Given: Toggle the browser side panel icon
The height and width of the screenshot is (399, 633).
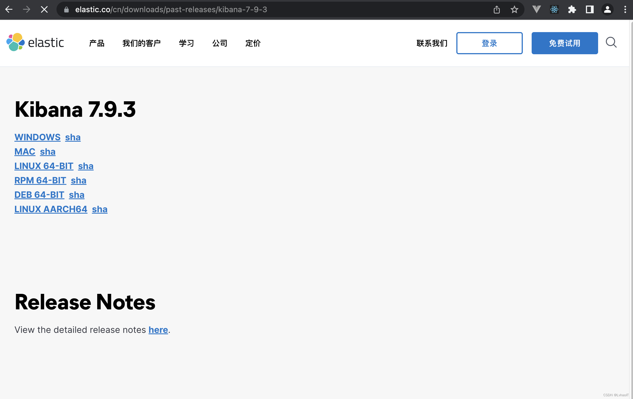Looking at the screenshot, I should tap(590, 9).
